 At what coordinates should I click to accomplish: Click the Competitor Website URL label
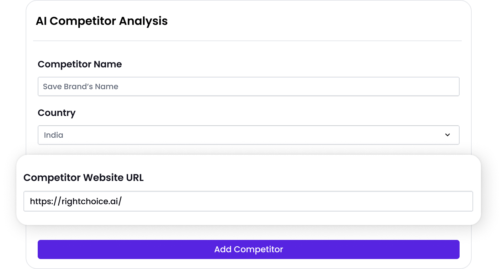(84, 177)
